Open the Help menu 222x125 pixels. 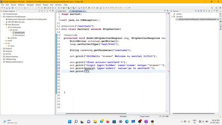(66, 5)
